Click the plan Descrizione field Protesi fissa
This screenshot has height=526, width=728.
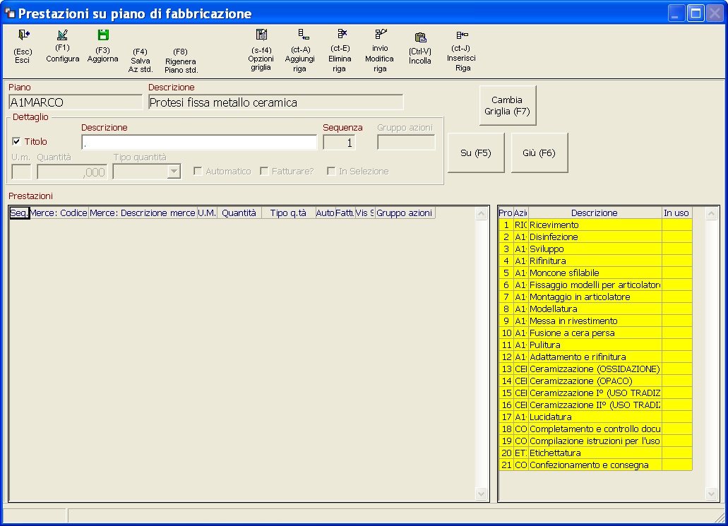pyautogui.click(x=276, y=102)
